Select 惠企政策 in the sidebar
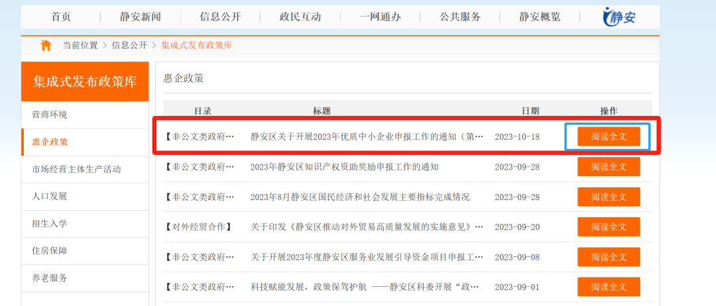716x306 pixels. (x=85, y=142)
